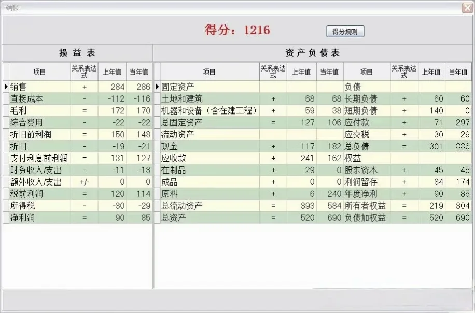Click the 机器和设备（含在建工程） row label
This screenshot has width=475, height=313.
[x=209, y=110]
